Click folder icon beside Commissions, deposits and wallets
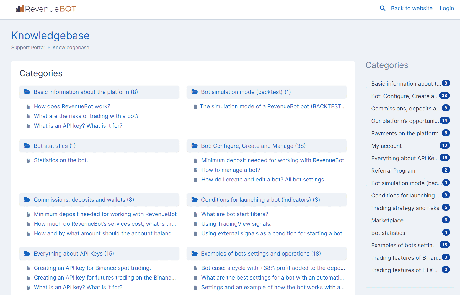 (x=27, y=200)
